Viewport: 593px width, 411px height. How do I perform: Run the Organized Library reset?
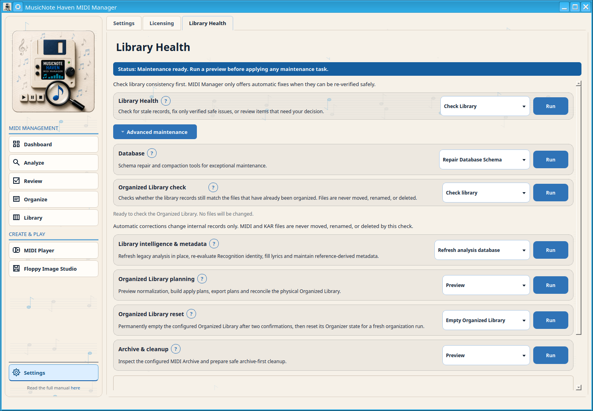coord(551,320)
